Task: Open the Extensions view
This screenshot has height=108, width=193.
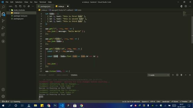Action: tap(3, 34)
